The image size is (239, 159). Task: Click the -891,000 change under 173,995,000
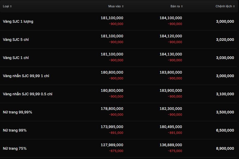coord(116,133)
